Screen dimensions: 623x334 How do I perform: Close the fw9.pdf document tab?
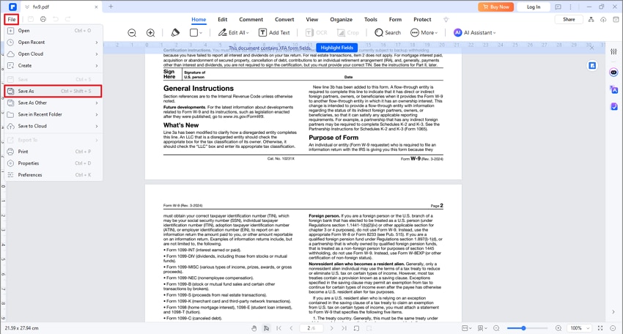[96, 7]
